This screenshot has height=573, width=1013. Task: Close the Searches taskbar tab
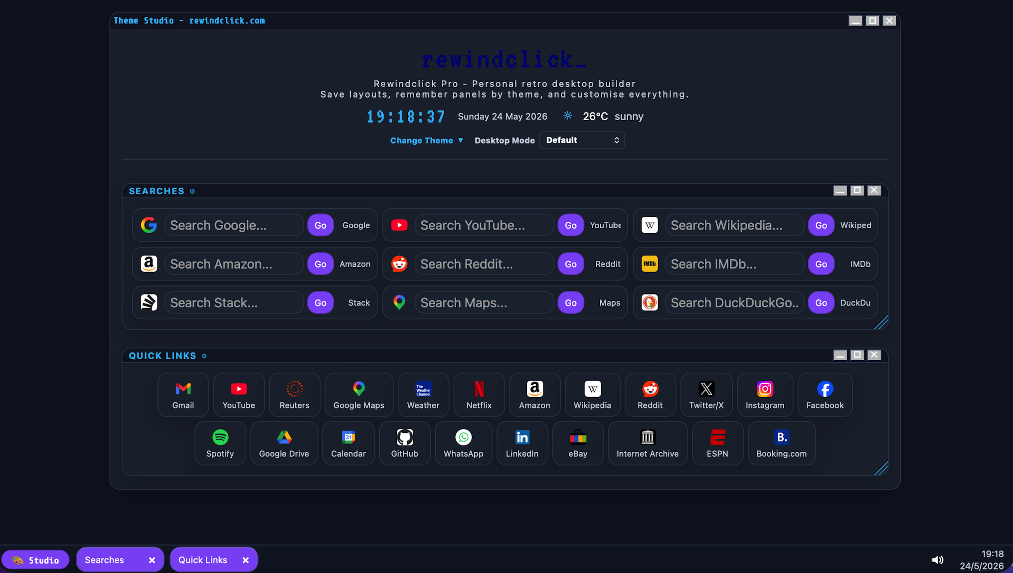(x=152, y=560)
